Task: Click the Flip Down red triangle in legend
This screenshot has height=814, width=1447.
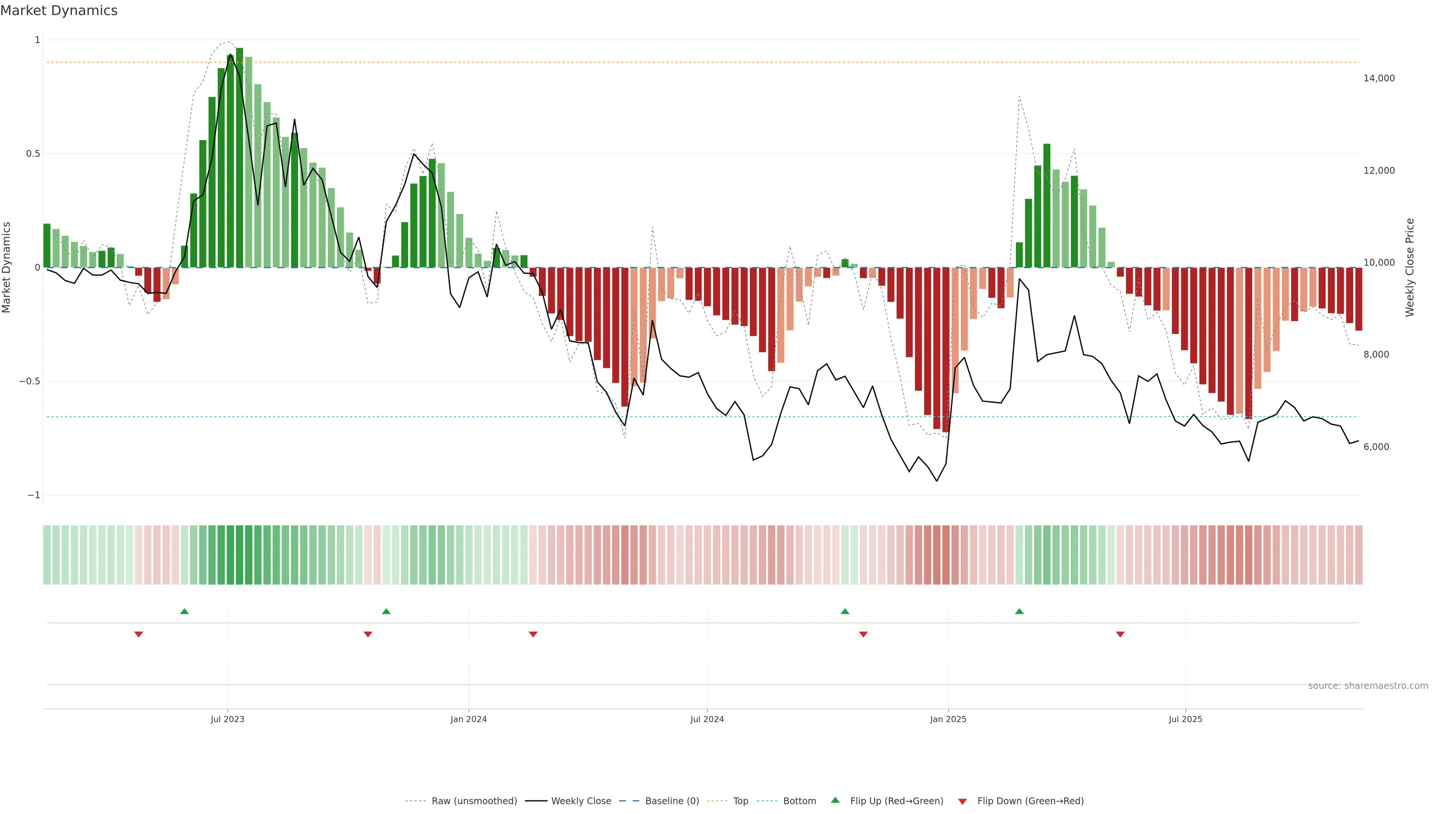Action: pyautogui.click(x=962, y=802)
